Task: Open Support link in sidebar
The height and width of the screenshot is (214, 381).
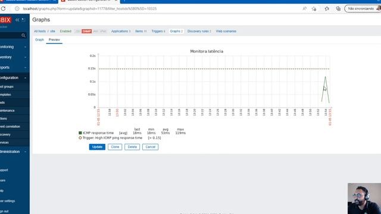Action: click(x=4, y=170)
